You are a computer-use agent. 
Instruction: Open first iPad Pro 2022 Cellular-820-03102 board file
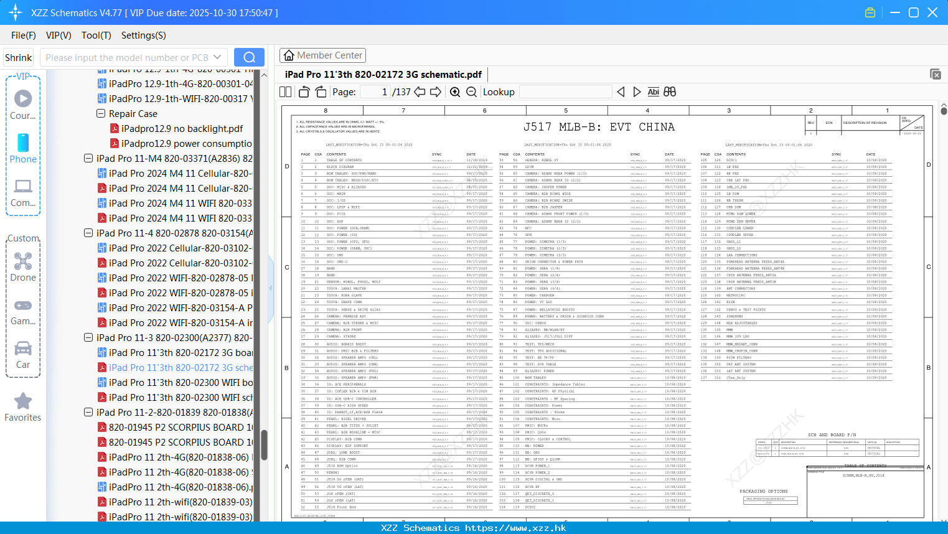175,248
